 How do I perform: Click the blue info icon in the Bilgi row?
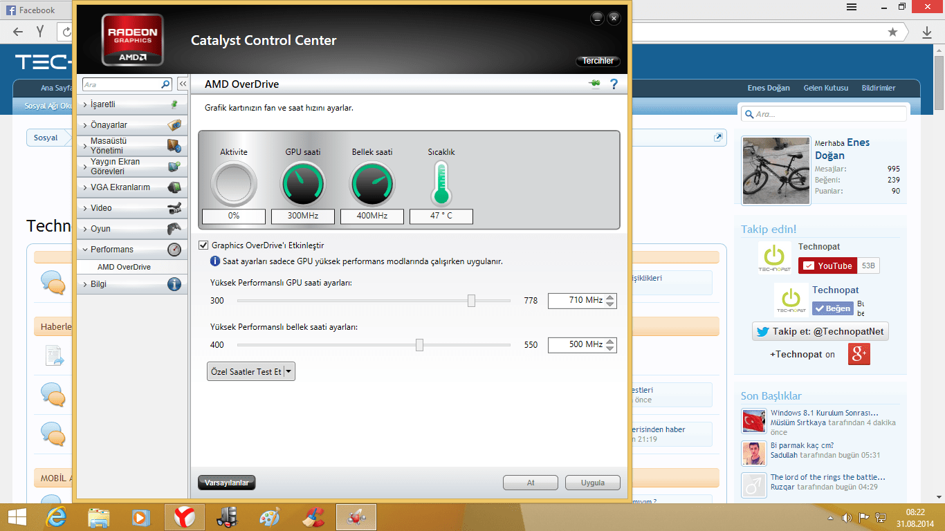tap(174, 284)
